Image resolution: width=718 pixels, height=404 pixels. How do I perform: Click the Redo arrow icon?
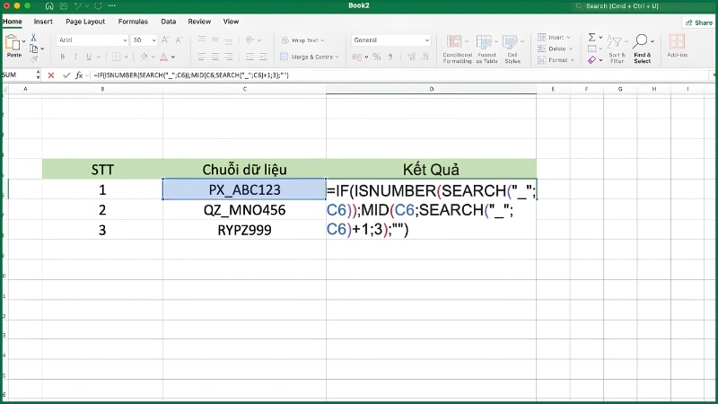[98, 6]
